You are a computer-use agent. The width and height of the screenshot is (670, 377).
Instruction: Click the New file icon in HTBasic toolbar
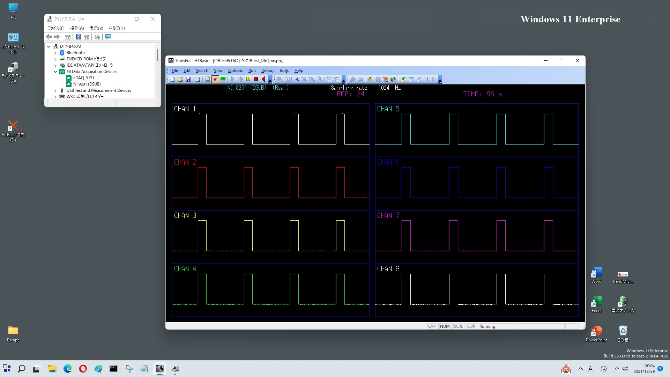tap(173, 79)
